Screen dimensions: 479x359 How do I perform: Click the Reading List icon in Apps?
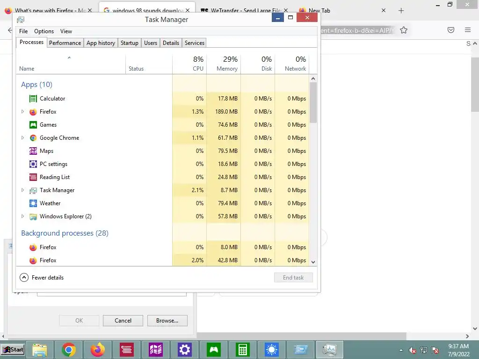[x=33, y=177]
